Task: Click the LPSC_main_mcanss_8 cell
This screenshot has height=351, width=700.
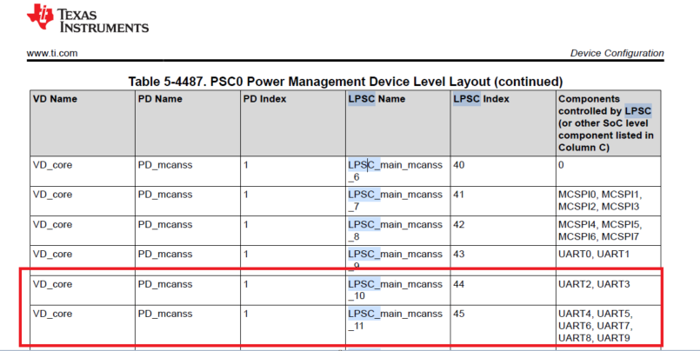Action: pos(394,230)
